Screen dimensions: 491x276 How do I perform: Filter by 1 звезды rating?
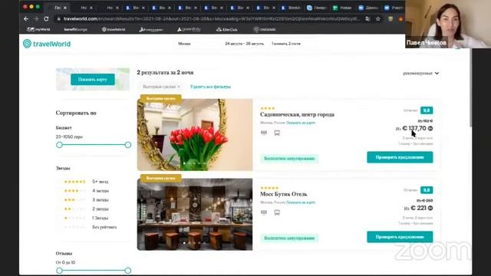click(87, 218)
